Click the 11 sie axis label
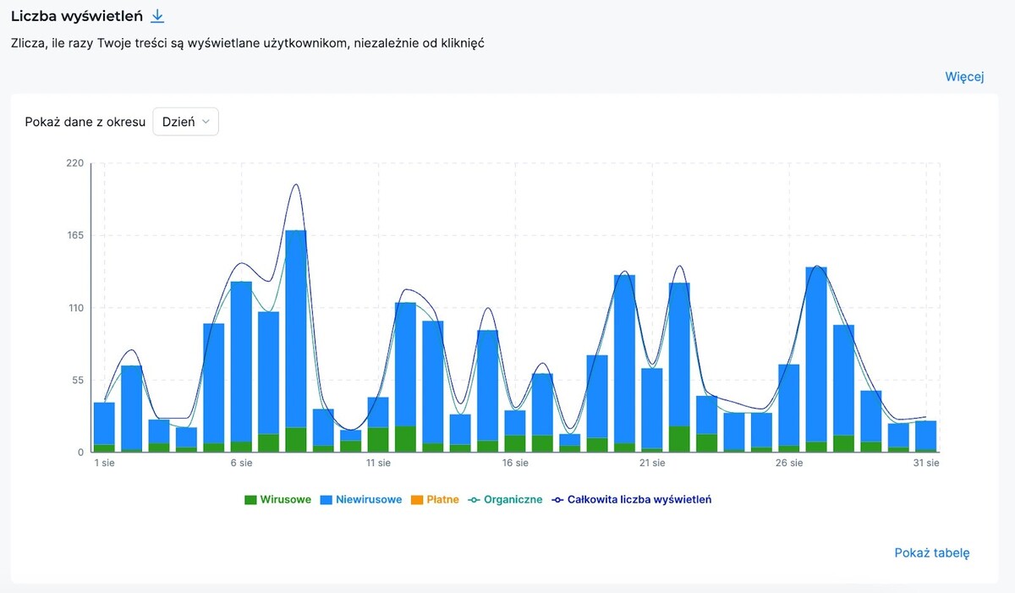This screenshot has width=1015, height=593. (378, 464)
